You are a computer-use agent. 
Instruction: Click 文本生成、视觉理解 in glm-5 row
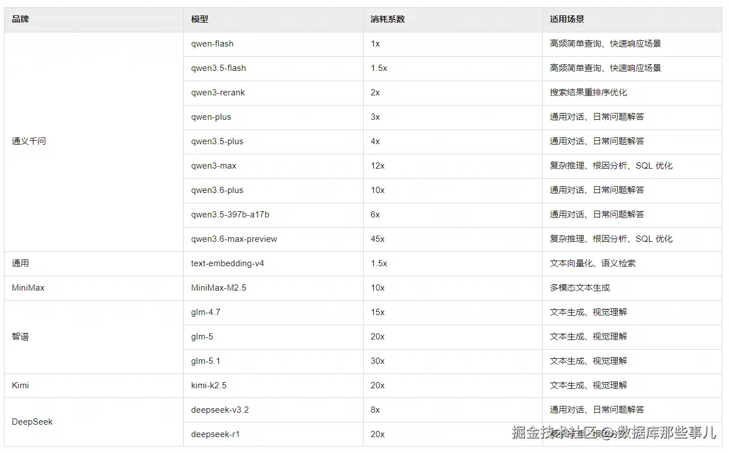[588, 337]
